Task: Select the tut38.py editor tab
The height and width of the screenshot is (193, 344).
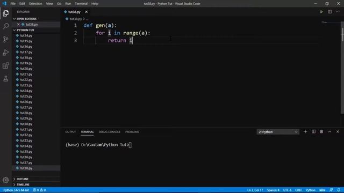Action: coord(74,12)
